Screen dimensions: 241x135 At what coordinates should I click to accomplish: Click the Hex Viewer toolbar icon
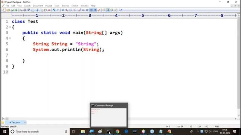point(83,10)
